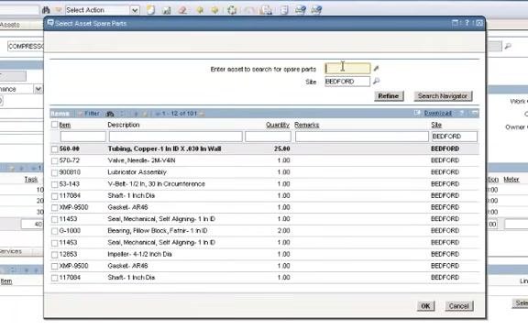Click the download icon beside the Download link
This screenshot has height=330, width=528.
[x=417, y=113]
